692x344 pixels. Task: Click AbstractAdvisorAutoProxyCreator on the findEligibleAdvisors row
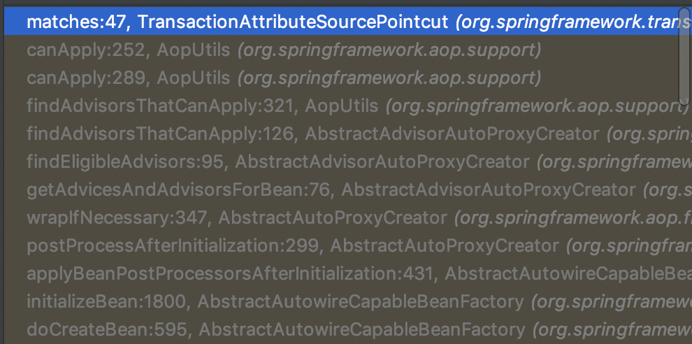382,162
